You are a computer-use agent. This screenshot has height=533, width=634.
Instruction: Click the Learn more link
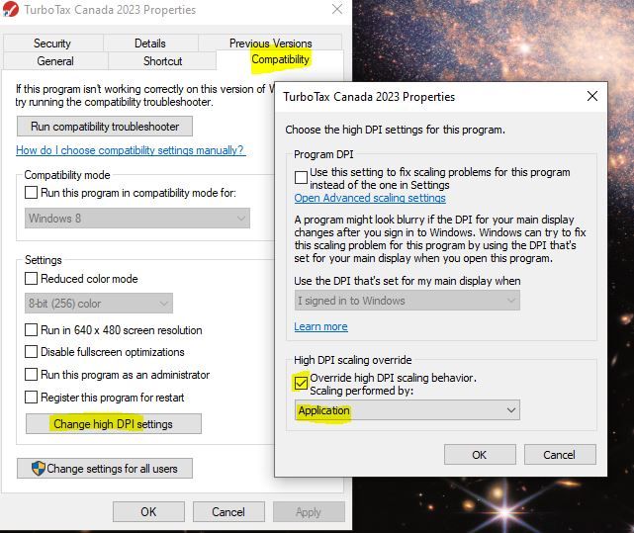(320, 326)
